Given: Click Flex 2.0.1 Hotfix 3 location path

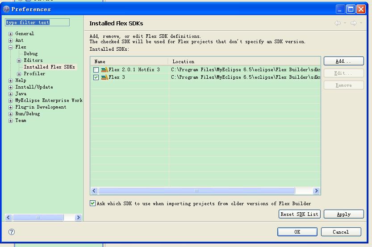Looking at the screenshot, I should point(246,69).
